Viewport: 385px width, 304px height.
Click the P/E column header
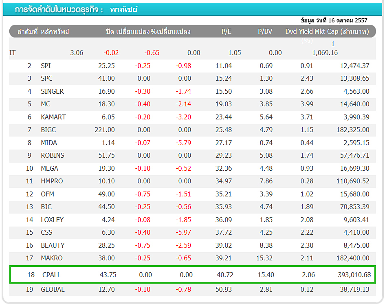coord(227,32)
